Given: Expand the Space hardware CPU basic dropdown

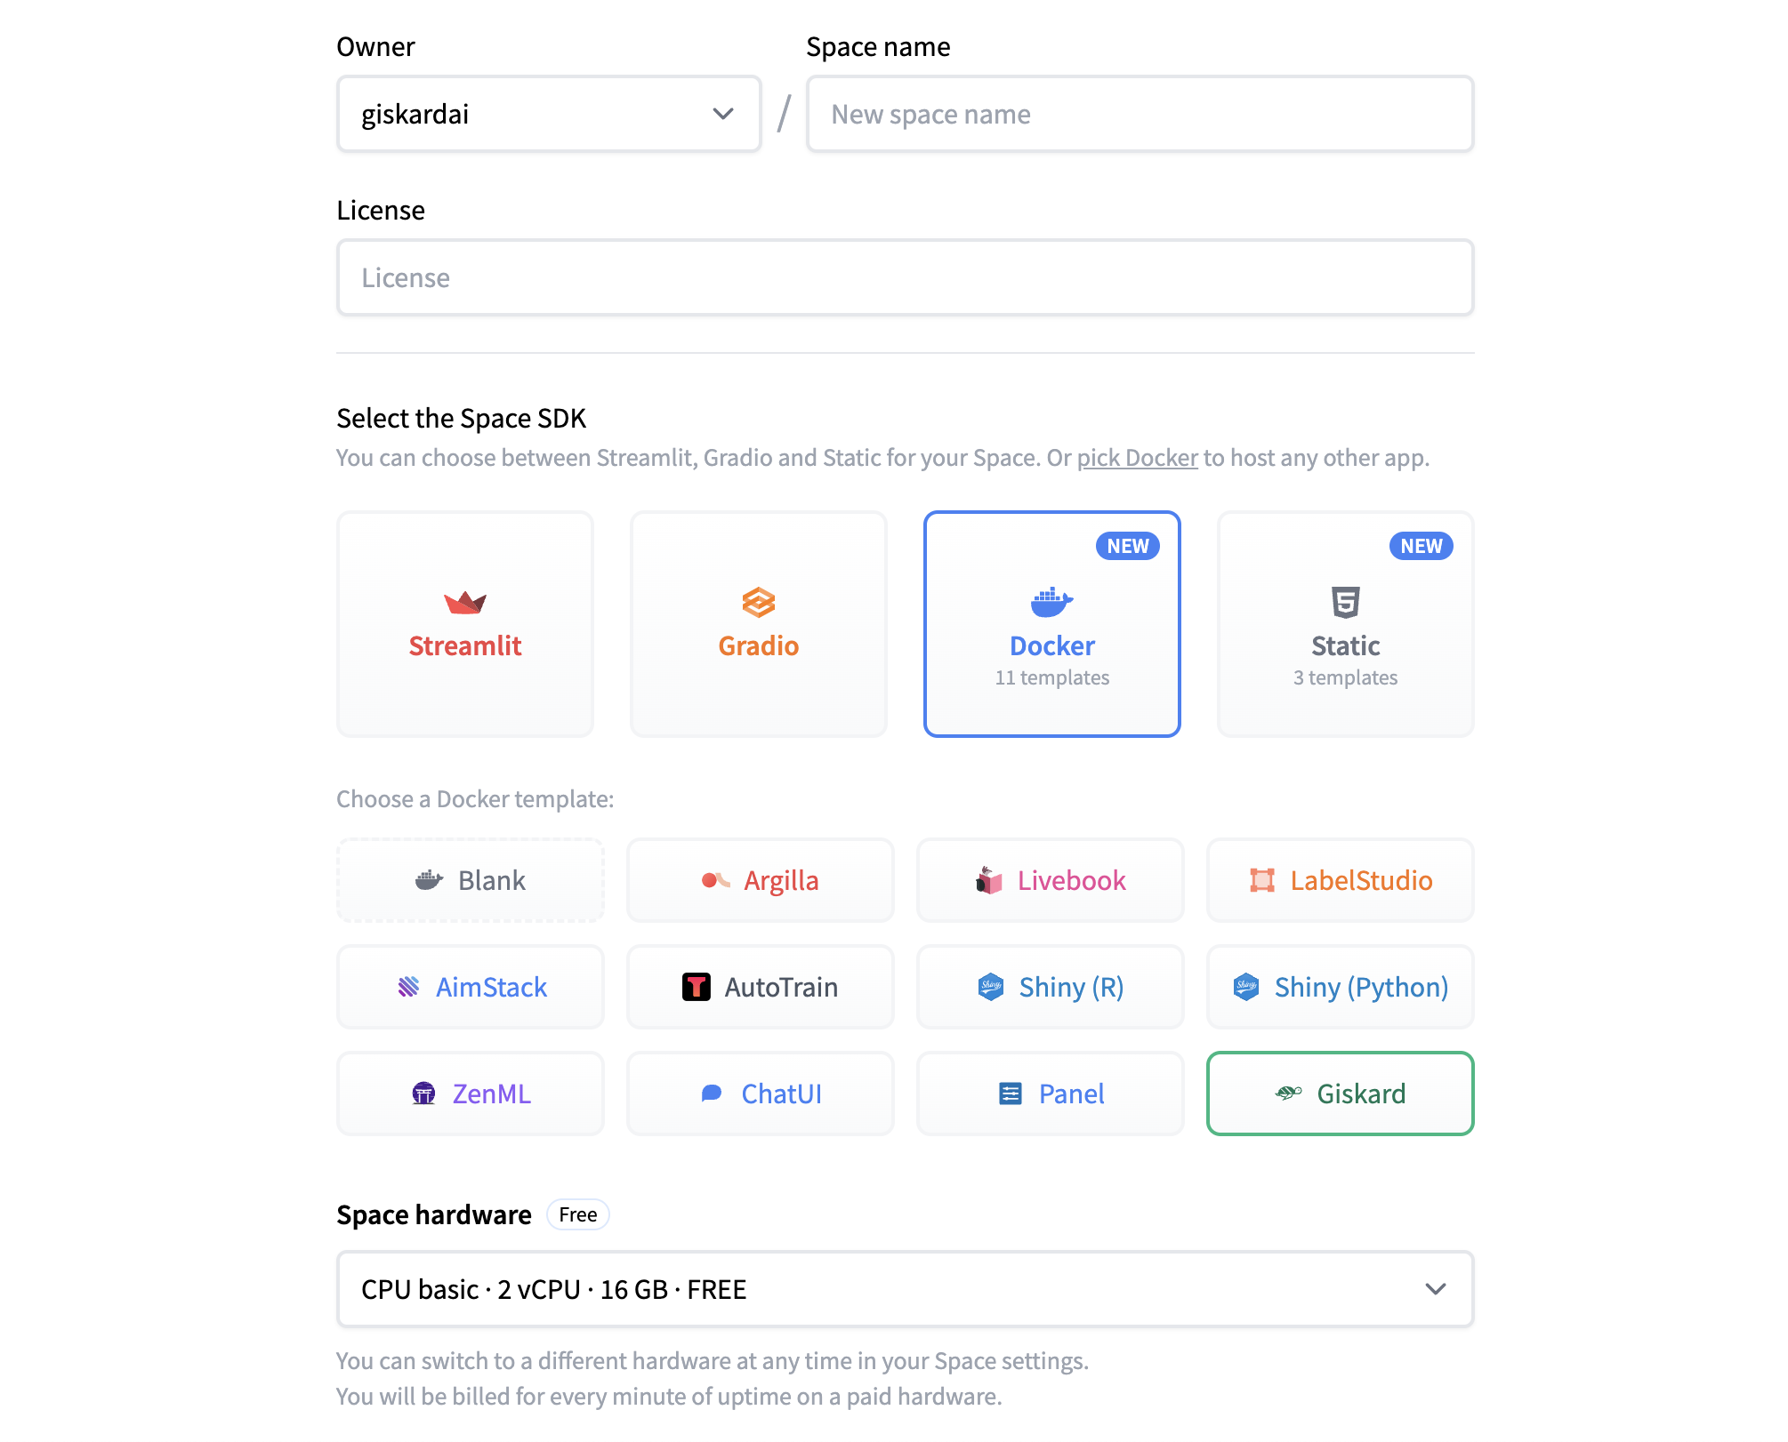Looking at the screenshot, I should (x=905, y=1289).
